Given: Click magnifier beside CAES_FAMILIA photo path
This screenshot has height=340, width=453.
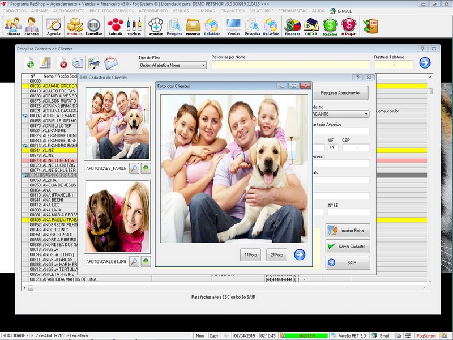Looking at the screenshot, I should [134, 168].
